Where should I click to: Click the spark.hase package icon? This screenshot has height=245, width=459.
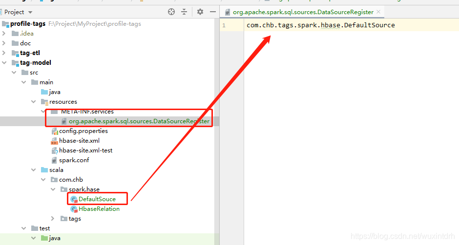[64, 189]
